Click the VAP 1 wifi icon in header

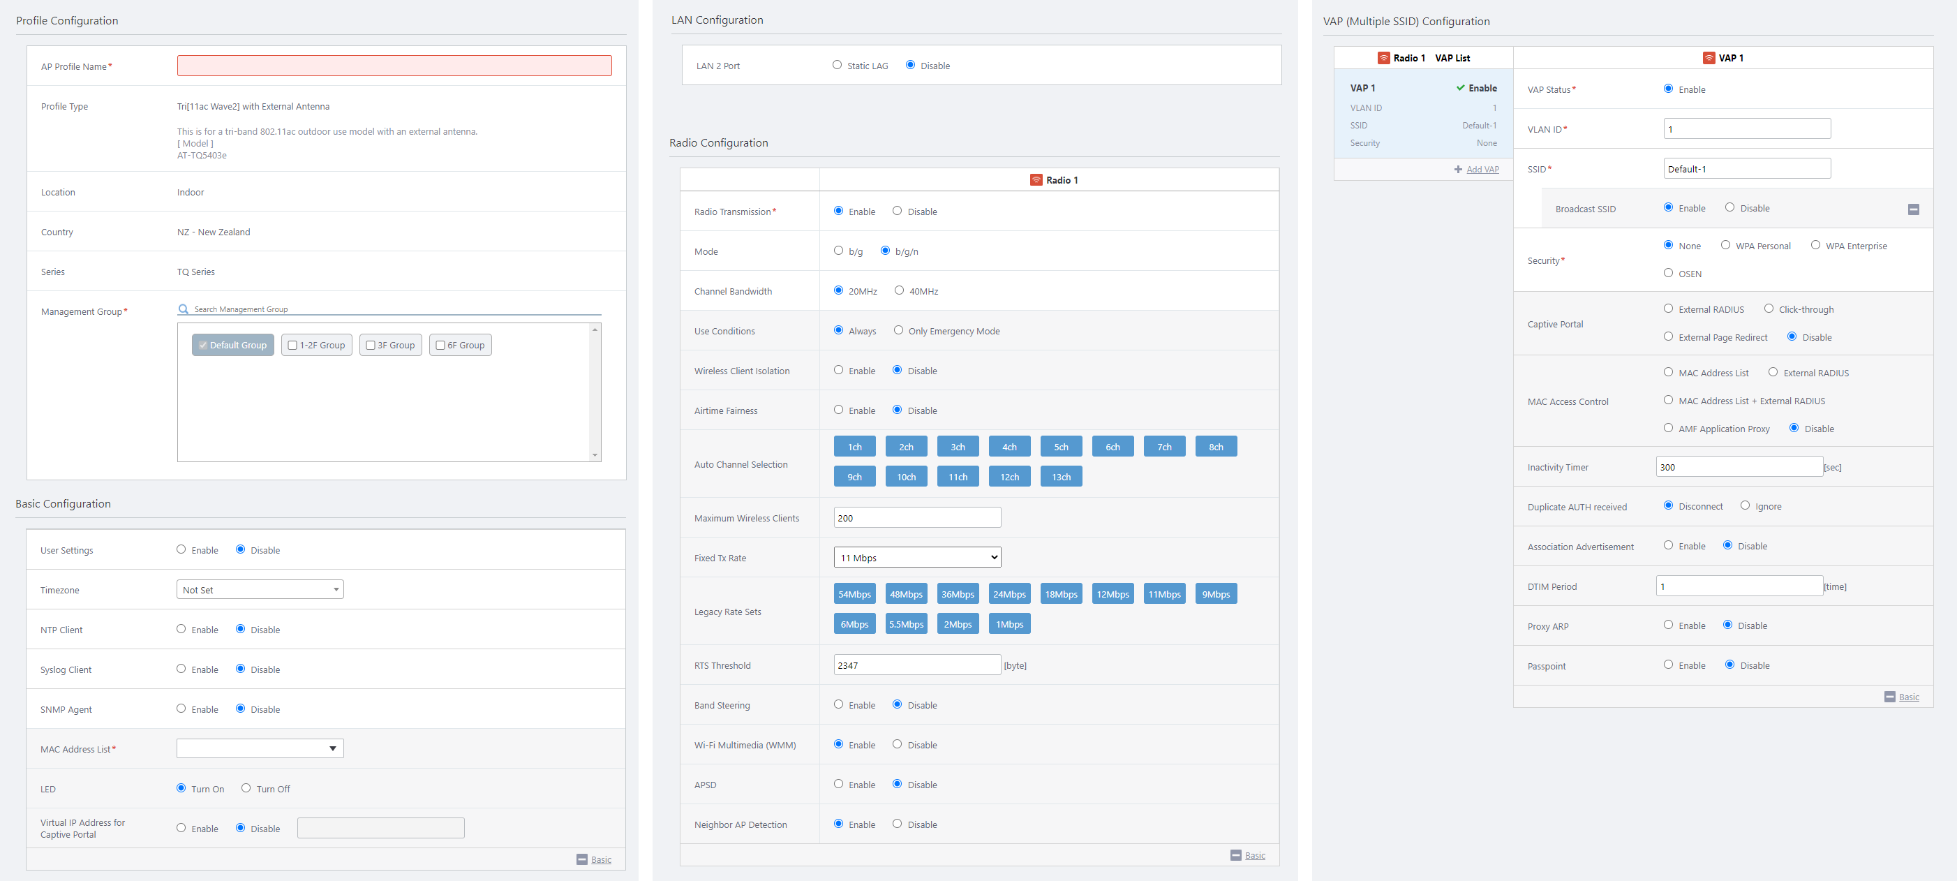[1709, 58]
